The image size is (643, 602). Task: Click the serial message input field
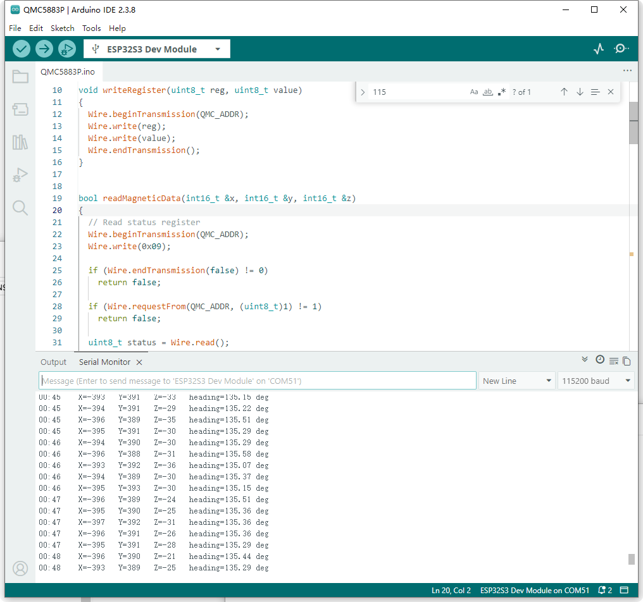tap(258, 381)
